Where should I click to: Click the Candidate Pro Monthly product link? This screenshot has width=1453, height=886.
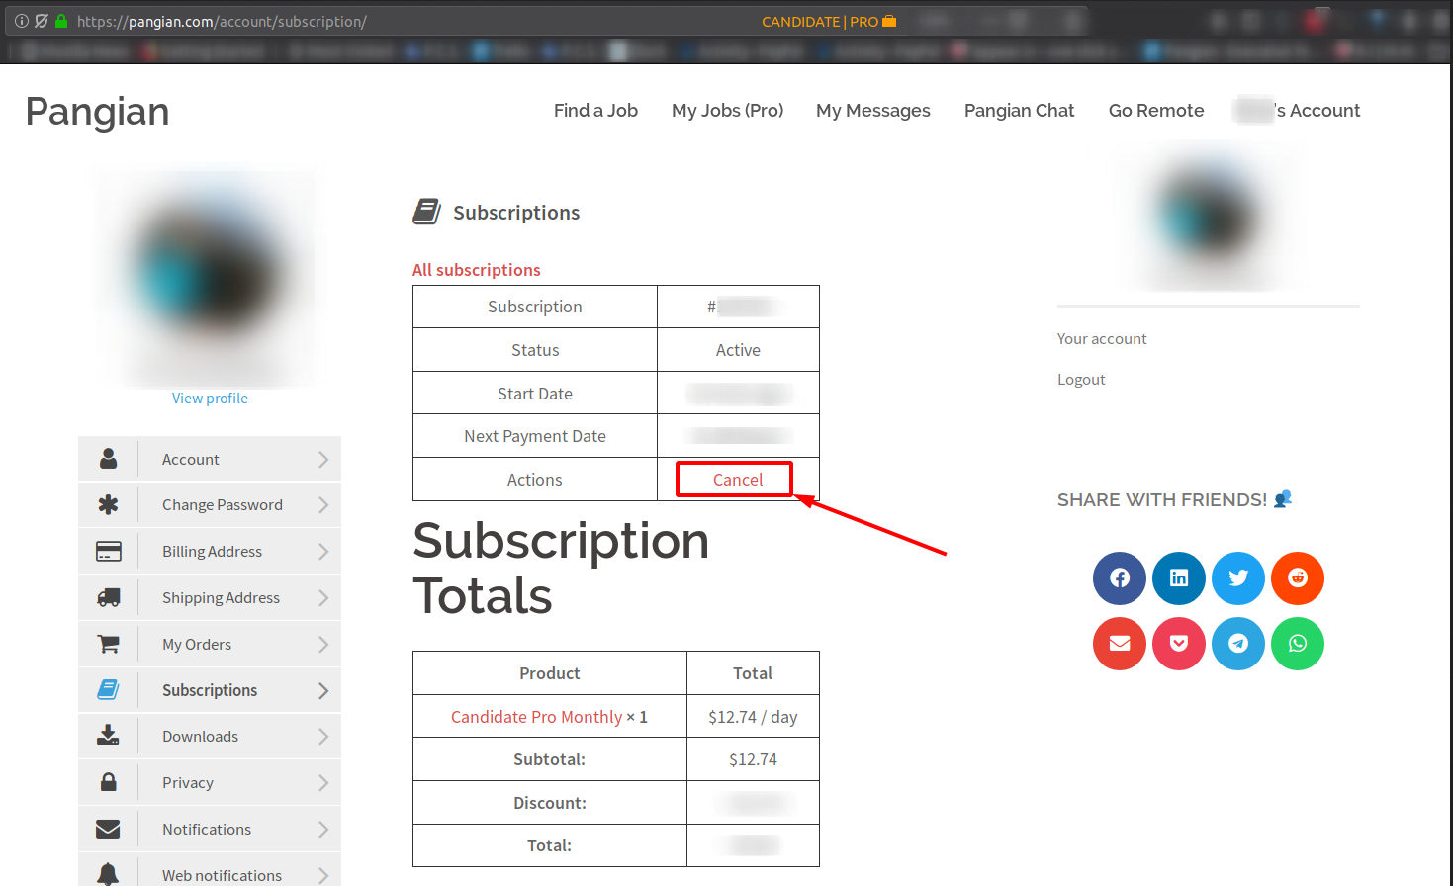point(536,717)
